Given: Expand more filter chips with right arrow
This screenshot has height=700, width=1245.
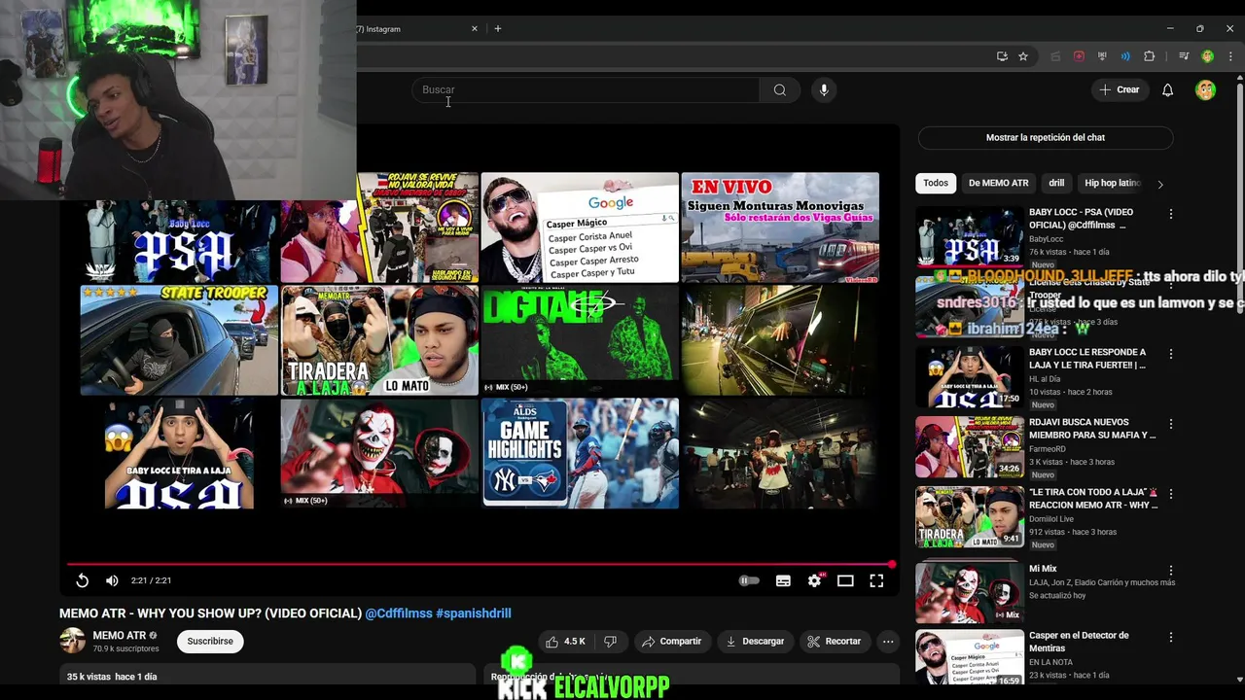Looking at the screenshot, I should pos(1159,184).
